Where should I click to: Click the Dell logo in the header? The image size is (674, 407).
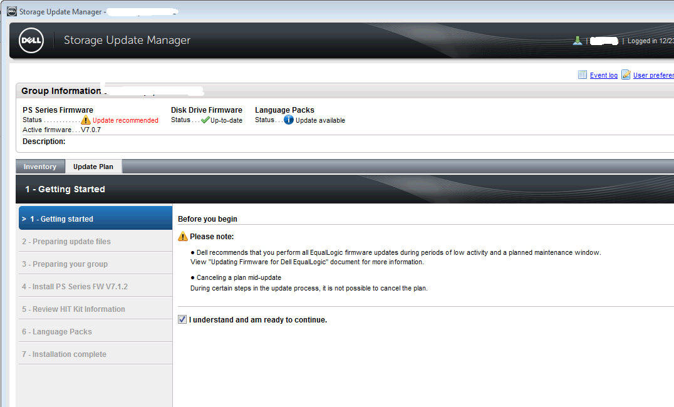[x=31, y=41]
